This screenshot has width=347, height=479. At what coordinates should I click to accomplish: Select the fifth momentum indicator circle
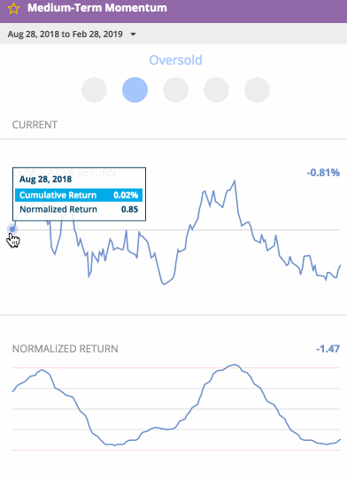[x=257, y=89]
